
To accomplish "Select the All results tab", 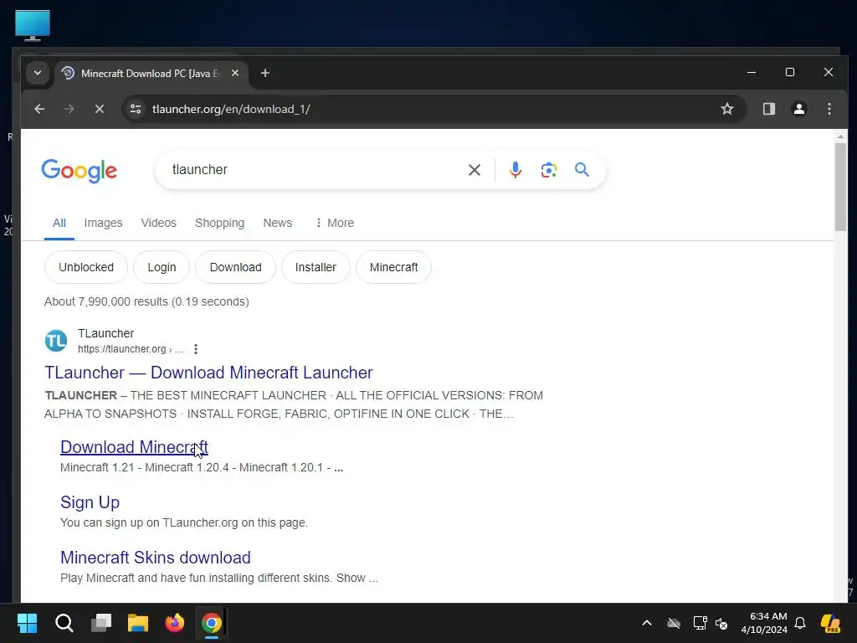I will pos(59,223).
